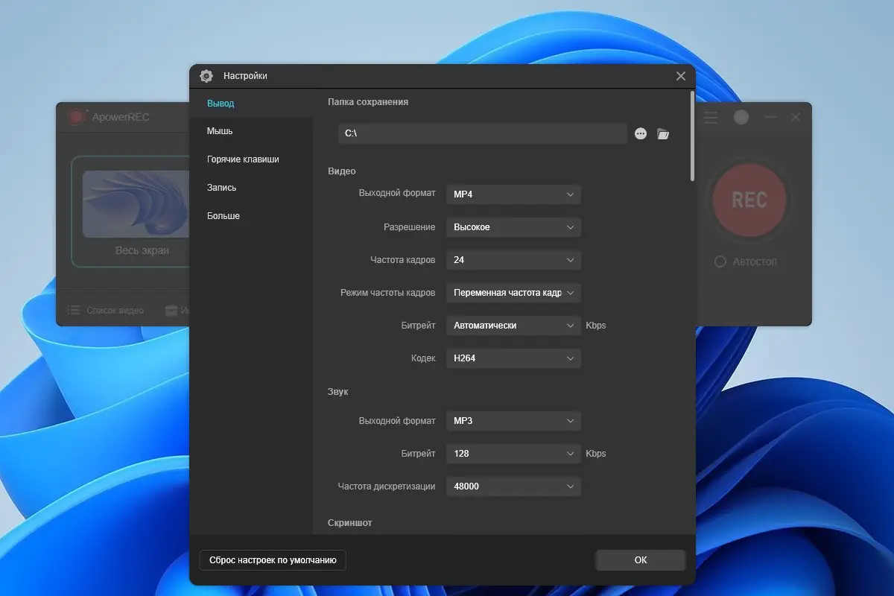
Task: Expand the Частота кадров 24 dropdown
Action: click(513, 260)
